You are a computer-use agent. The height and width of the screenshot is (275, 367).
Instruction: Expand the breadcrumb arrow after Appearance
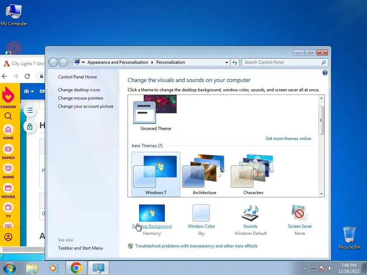[152, 62]
